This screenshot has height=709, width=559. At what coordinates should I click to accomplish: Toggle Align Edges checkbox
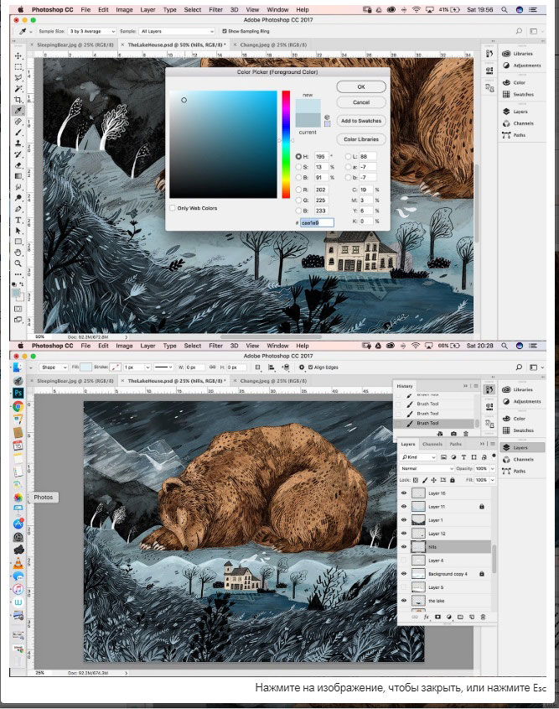[310, 368]
